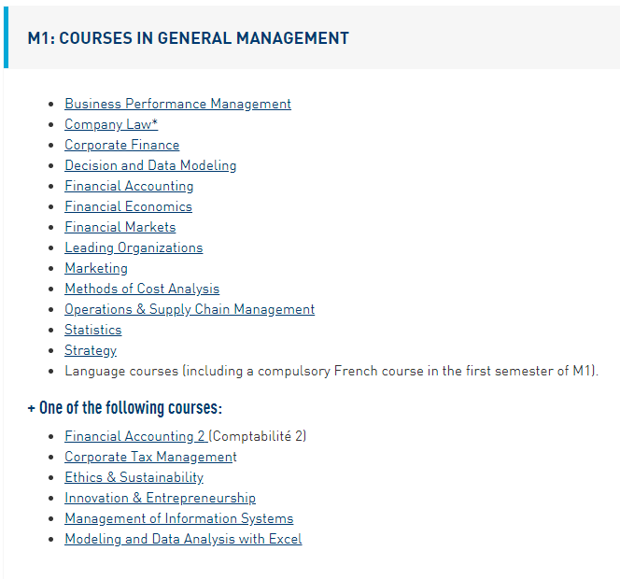Screen dimensions: 620x579
Task: Click the Corporate Tax Management link
Action: (149, 457)
